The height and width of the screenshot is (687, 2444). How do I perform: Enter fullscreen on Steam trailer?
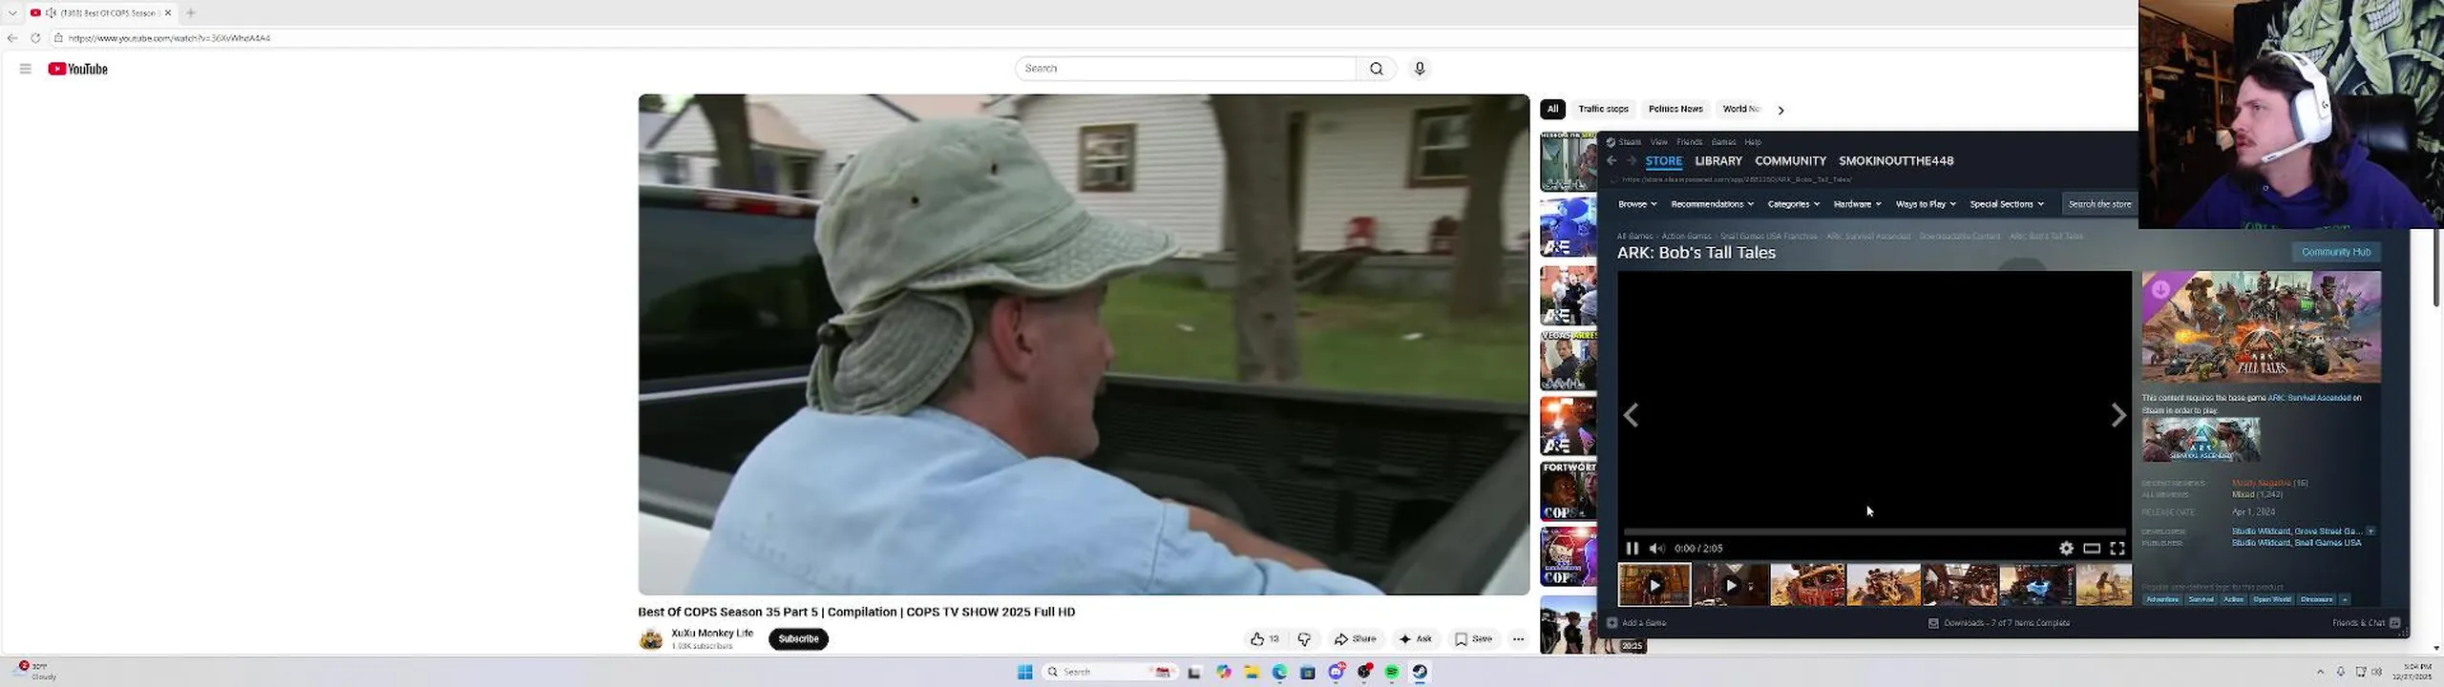click(2117, 549)
